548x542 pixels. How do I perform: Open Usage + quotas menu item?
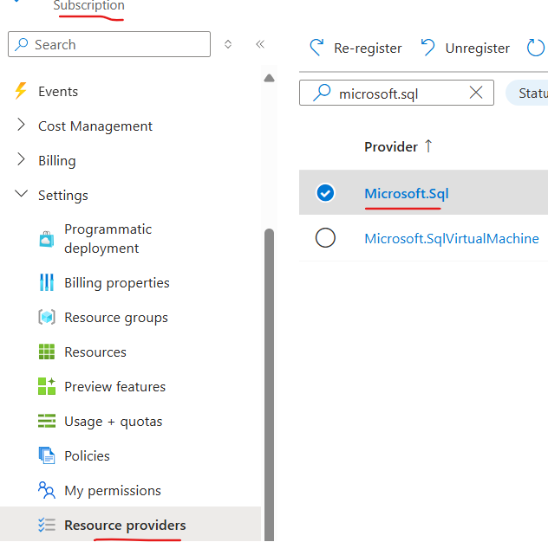[x=114, y=422]
